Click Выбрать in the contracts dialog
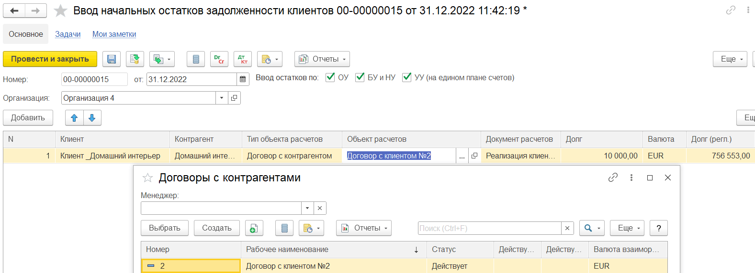The image size is (755, 273). 165,228
